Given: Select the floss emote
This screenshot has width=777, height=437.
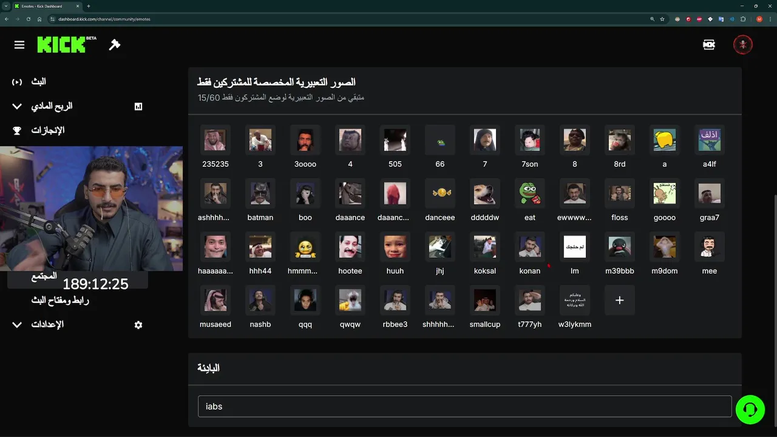Looking at the screenshot, I should coord(620,194).
